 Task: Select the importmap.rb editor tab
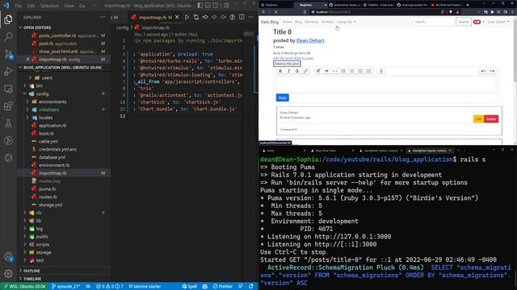(x=153, y=17)
